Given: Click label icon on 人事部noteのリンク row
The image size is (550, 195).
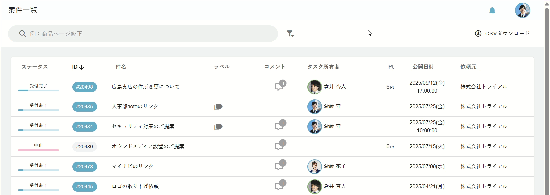Looking at the screenshot, I should pyautogui.click(x=218, y=107).
